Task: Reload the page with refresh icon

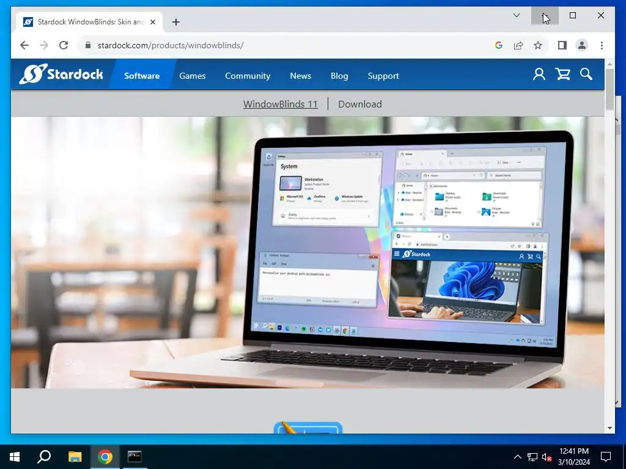Action: (64, 45)
